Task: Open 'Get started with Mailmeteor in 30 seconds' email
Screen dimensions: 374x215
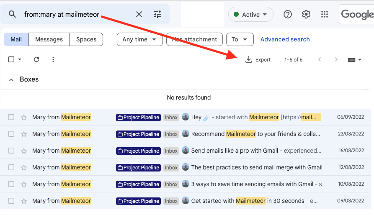Action: click(248, 201)
